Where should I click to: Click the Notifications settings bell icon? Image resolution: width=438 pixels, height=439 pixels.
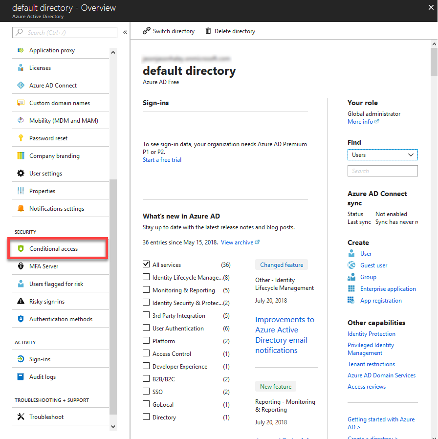click(21, 208)
